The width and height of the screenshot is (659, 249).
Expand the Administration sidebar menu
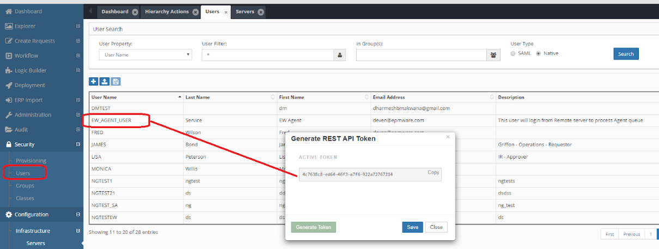(78, 115)
